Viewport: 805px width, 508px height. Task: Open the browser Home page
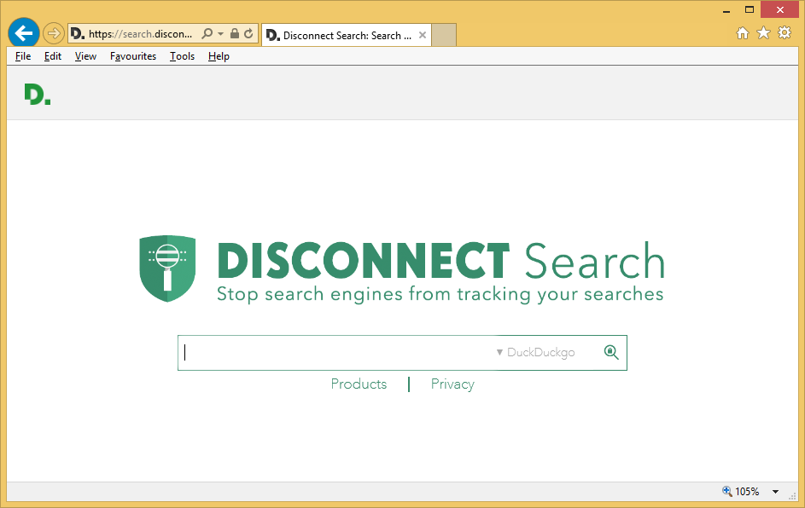coord(743,32)
